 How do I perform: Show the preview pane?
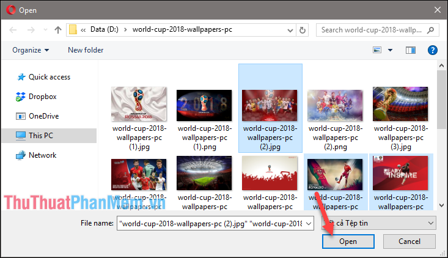pyautogui.click(x=411, y=50)
